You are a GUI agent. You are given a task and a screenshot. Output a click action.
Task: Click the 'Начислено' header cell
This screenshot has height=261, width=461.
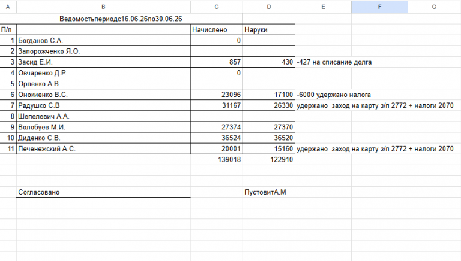(x=216, y=29)
